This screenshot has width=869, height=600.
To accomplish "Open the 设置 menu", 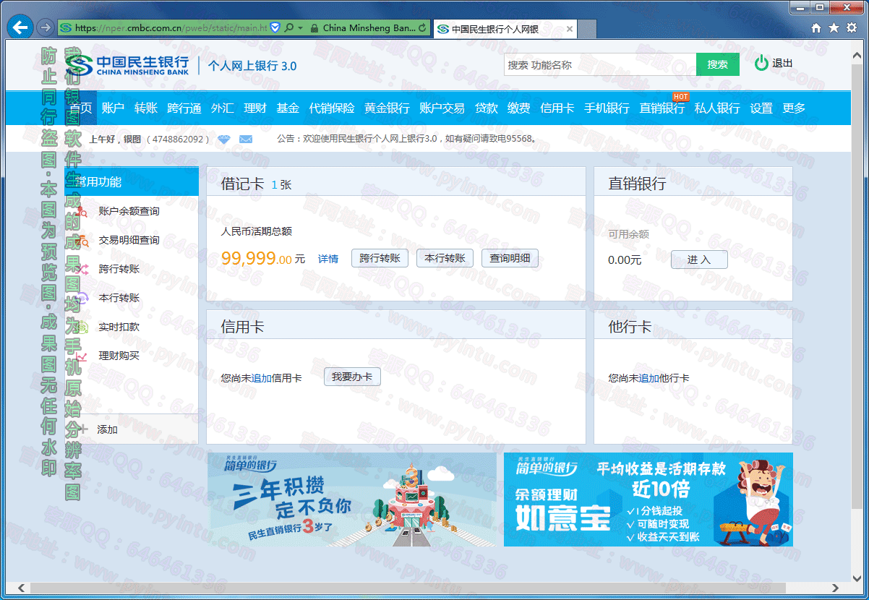I will point(761,108).
